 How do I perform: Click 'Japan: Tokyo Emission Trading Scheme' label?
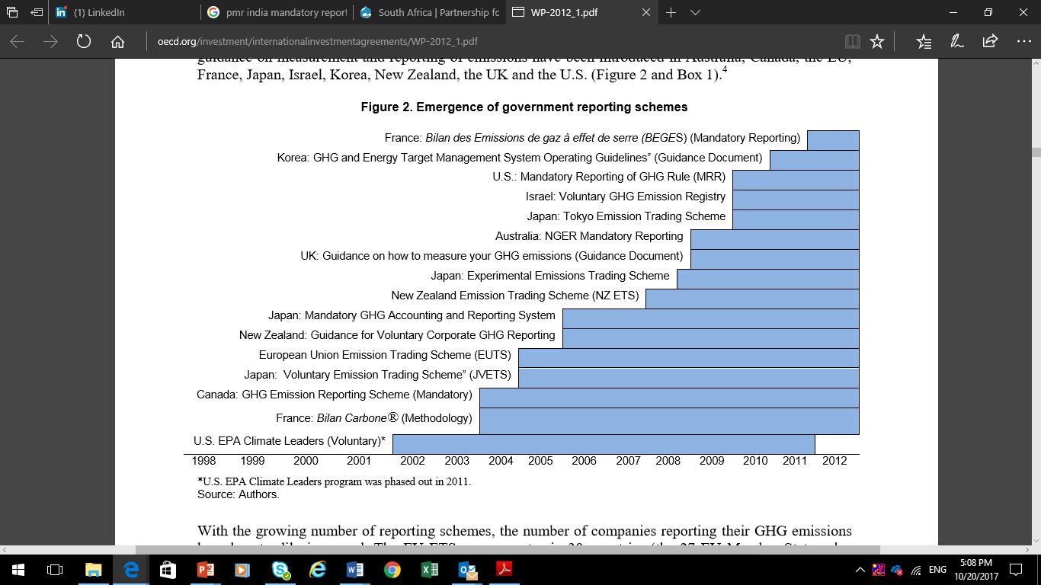626,216
